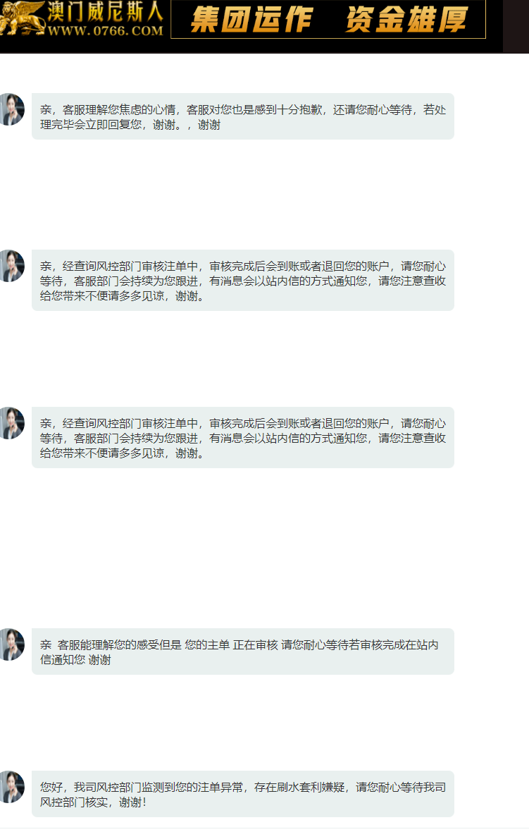Click the 存在刷水套利嫌疑 text
Image resolution: width=529 pixels, height=832 pixels.
[299, 787]
